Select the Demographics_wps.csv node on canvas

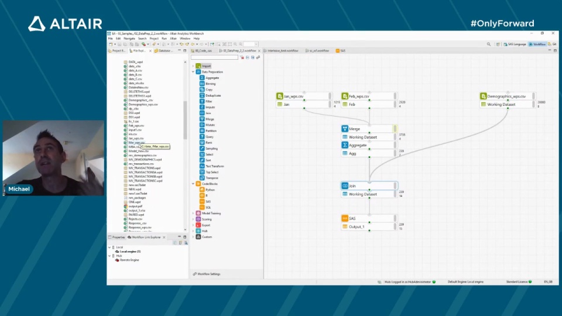point(508,96)
